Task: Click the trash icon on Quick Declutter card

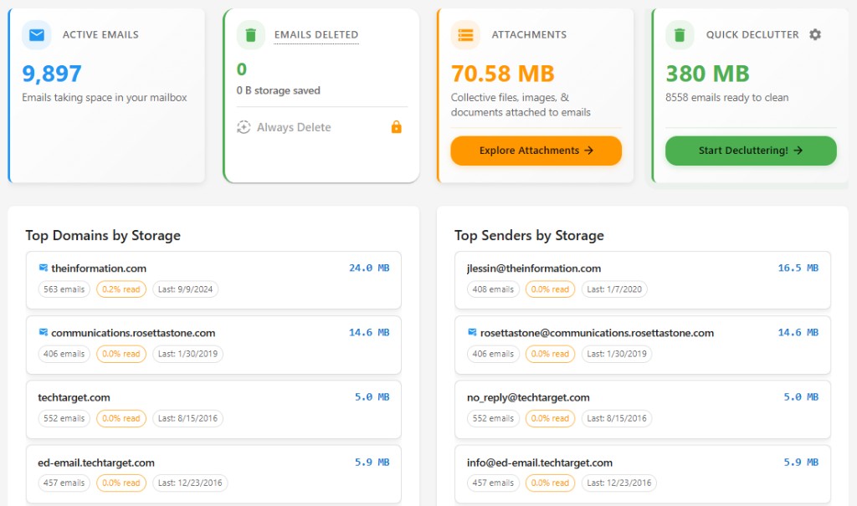Action: coord(678,34)
